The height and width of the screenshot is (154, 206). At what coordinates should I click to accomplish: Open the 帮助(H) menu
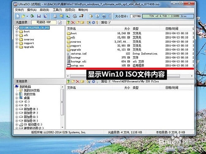tap(83, 10)
